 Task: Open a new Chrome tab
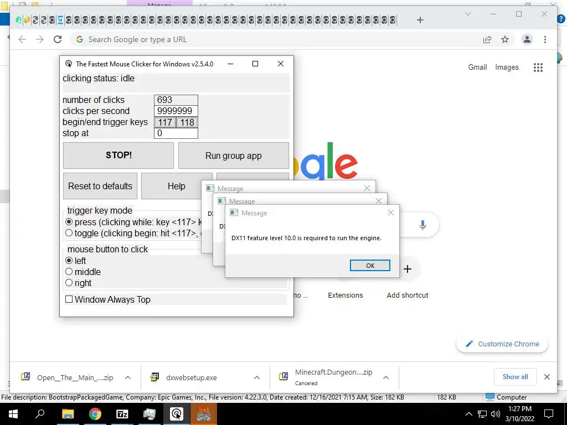[x=420, y=20]
